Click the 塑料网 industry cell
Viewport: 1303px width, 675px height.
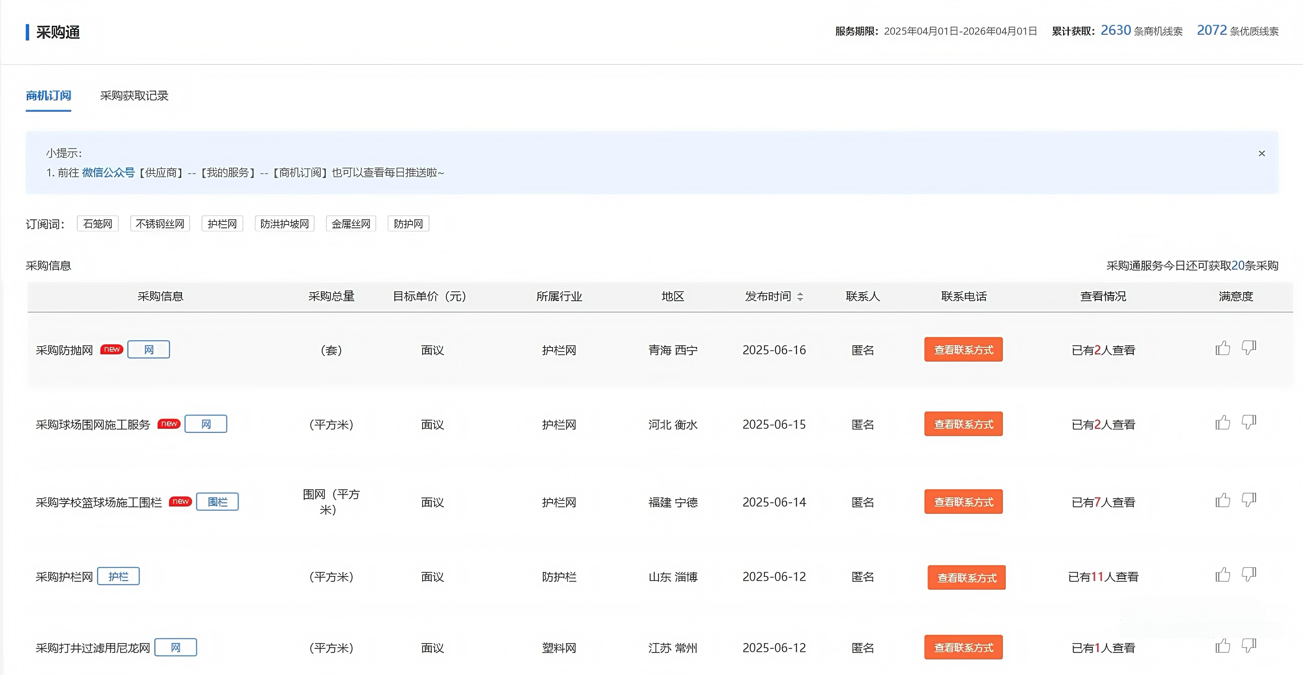tap(559, 648)
